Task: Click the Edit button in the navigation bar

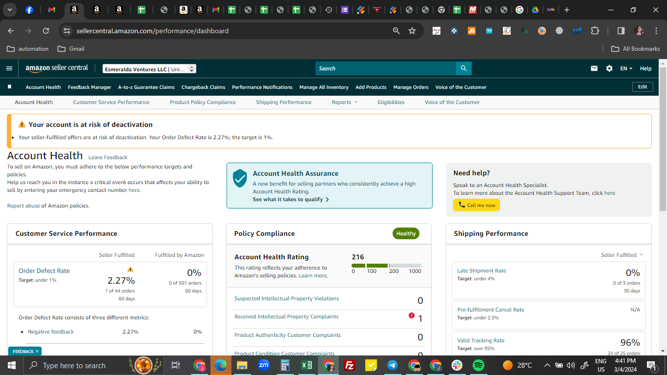Action: point(643,87)
